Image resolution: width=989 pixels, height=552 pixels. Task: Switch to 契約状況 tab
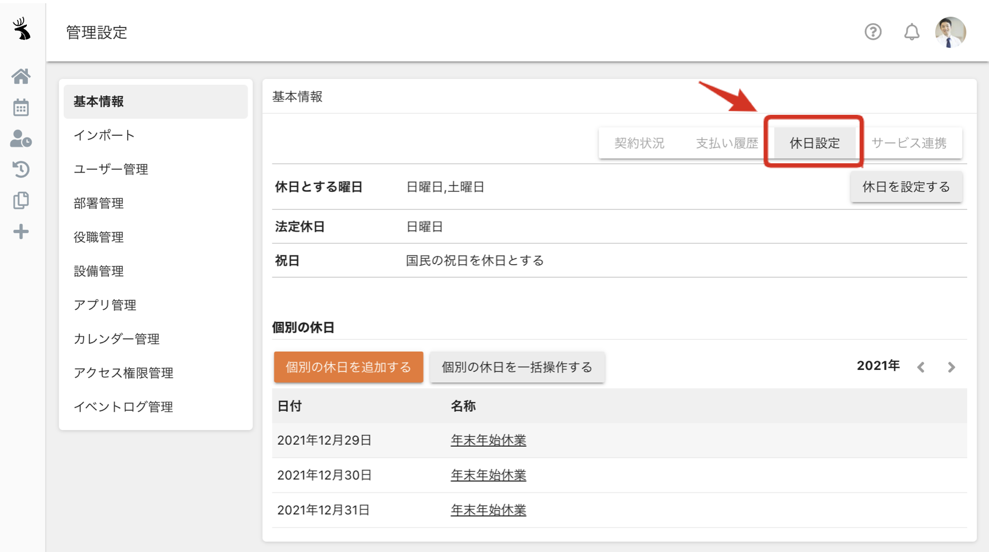click(639, 143)
